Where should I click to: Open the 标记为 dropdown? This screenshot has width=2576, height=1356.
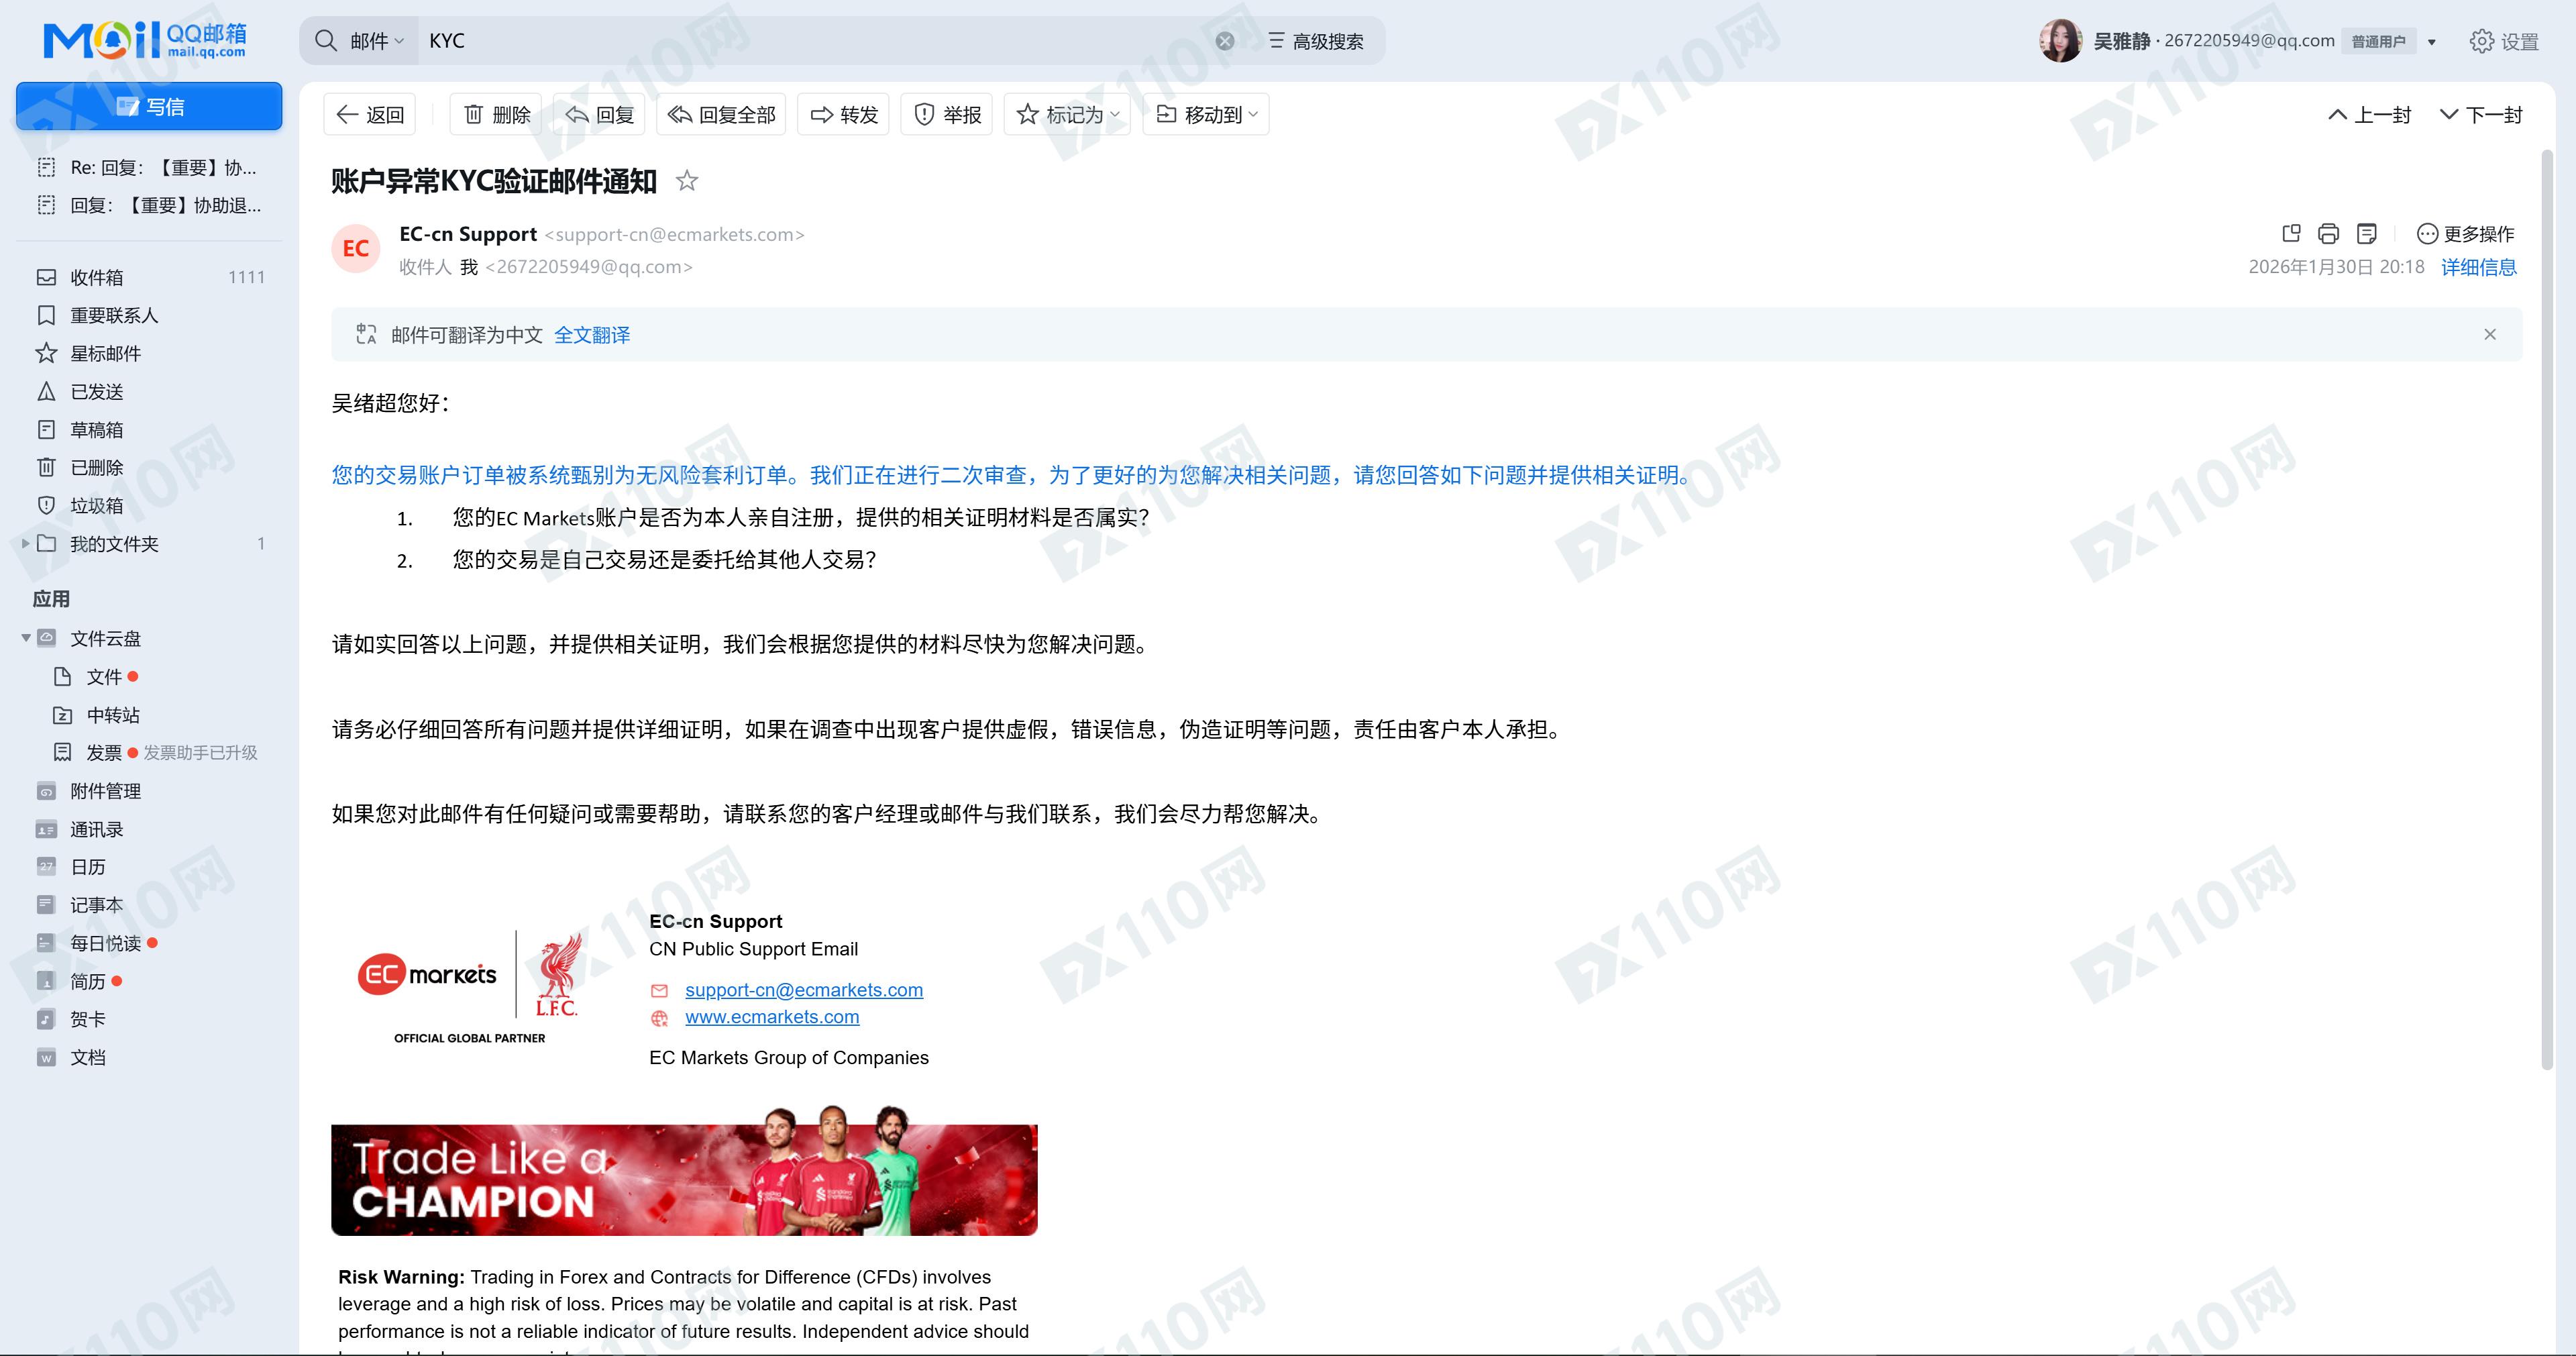pyautogui.click(x=1067, y=114)
